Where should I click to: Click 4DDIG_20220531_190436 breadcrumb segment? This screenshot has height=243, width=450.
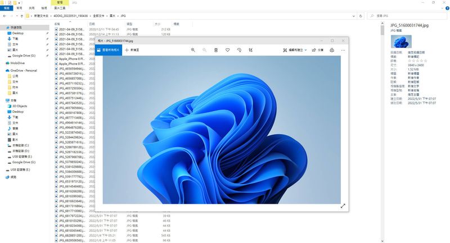[71, 16]
